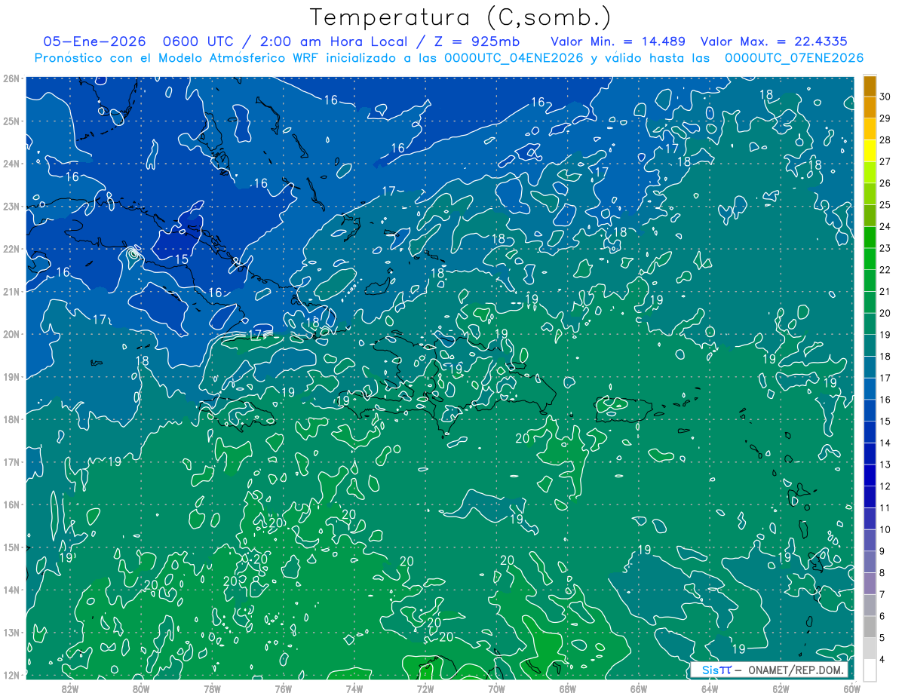
Task: Click the 13N latitude axis label
Action: tap(11, 632)
